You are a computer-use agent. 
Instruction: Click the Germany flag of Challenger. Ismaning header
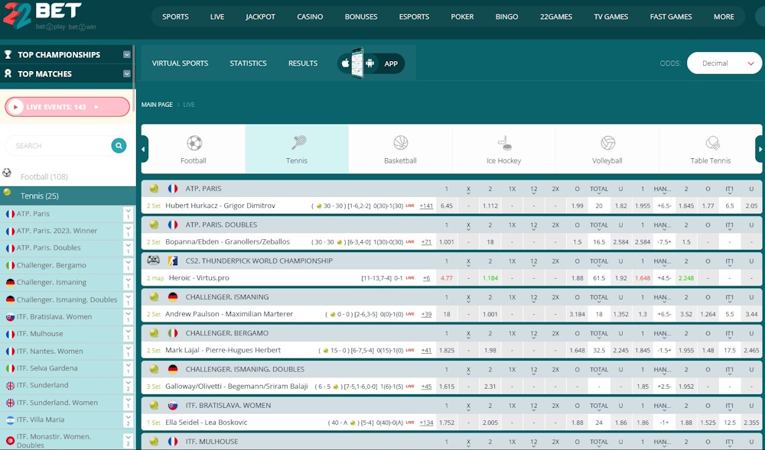(172, 297)
